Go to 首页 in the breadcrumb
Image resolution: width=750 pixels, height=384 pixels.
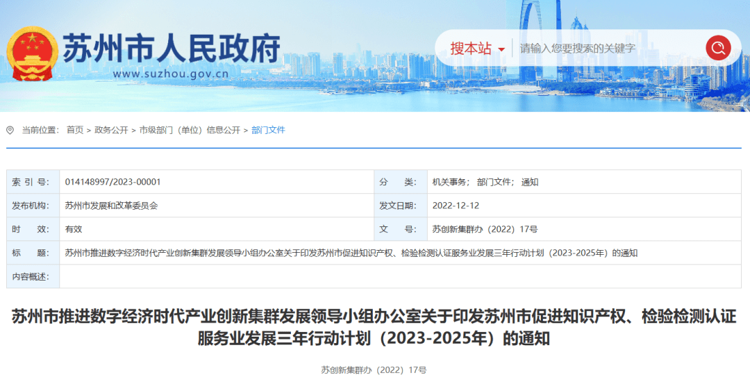[74, 130]
